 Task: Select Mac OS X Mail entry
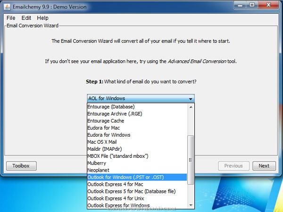pyautogui.click(x=137, y=142)
